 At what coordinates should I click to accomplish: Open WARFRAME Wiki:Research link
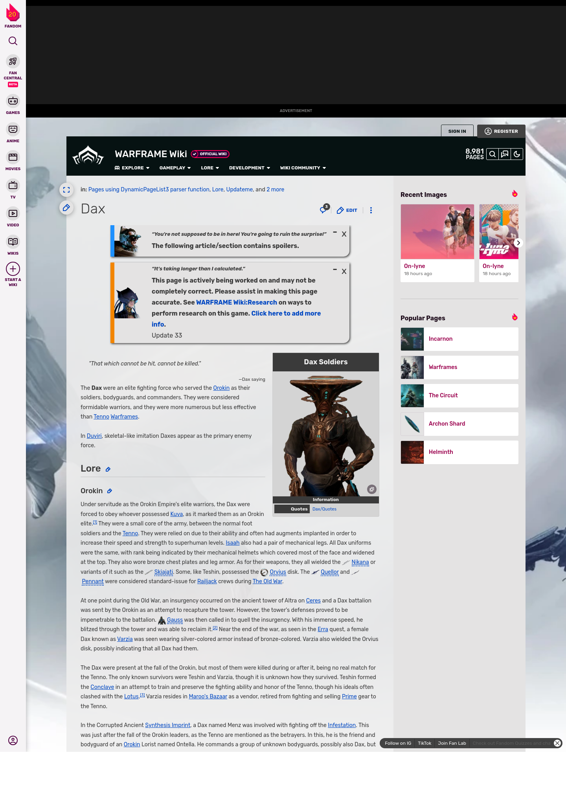237,302
